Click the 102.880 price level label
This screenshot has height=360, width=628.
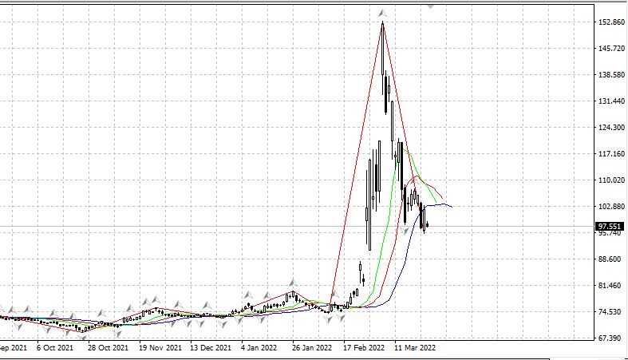click(x=611, y=207)
